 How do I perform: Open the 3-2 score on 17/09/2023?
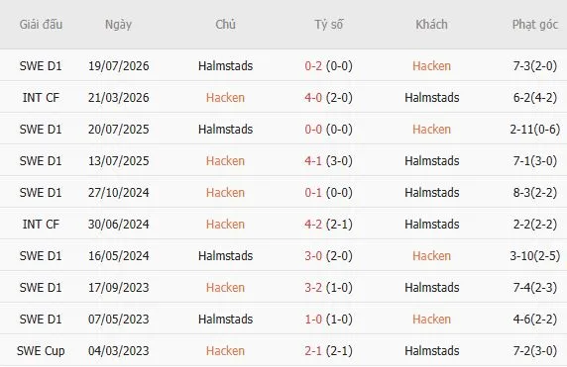click(313, 288)
